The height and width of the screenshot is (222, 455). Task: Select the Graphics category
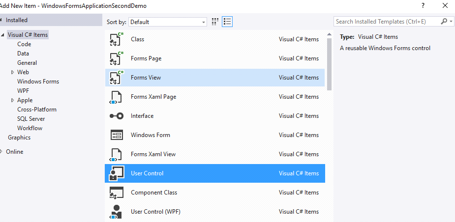(19, 138)
